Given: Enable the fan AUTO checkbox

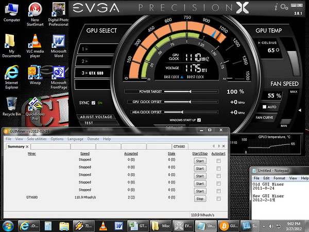Looking at the screenshot, I should coord(265,107).
